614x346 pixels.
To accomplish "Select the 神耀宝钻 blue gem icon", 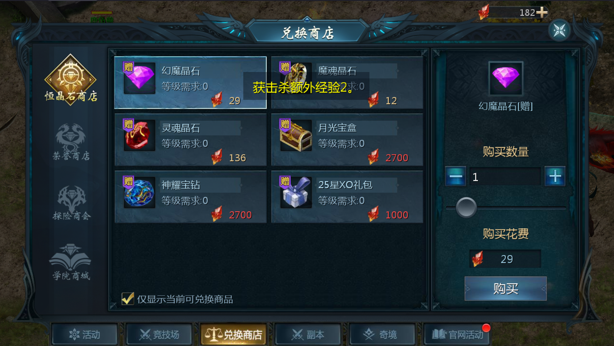I will coord(139,193).
